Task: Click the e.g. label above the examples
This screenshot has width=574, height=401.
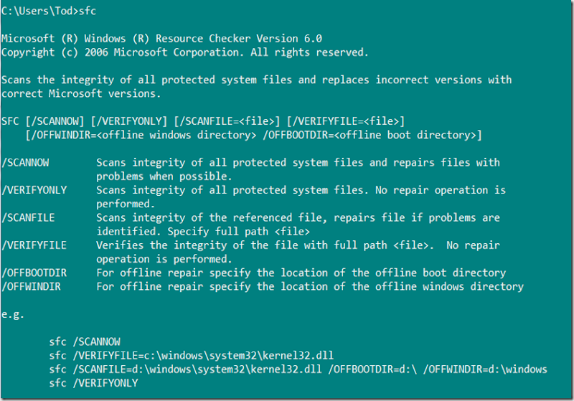Action: [13, 314]
